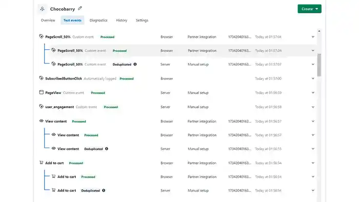
Task: Expand Server Add to cart Deduplicated row chevron
Action: [x=313, y=190]
